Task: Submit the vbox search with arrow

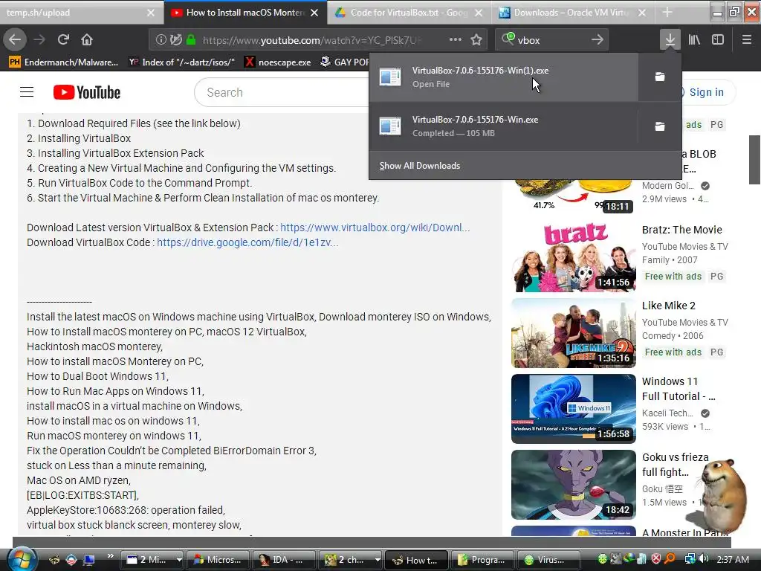Action: [x=598, y=40]
